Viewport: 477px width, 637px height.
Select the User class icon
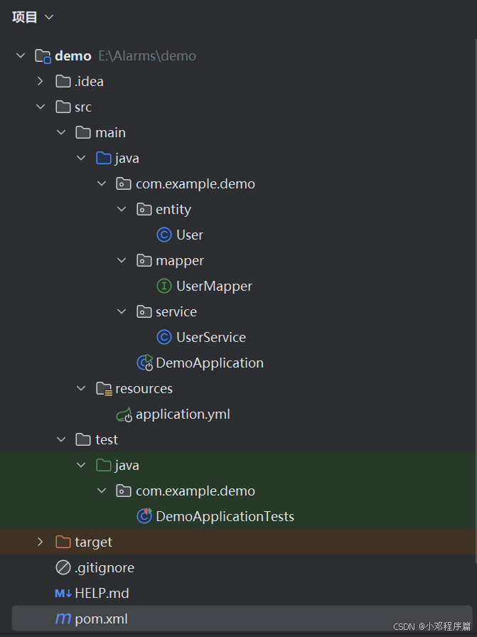click(x=164, y=235)
